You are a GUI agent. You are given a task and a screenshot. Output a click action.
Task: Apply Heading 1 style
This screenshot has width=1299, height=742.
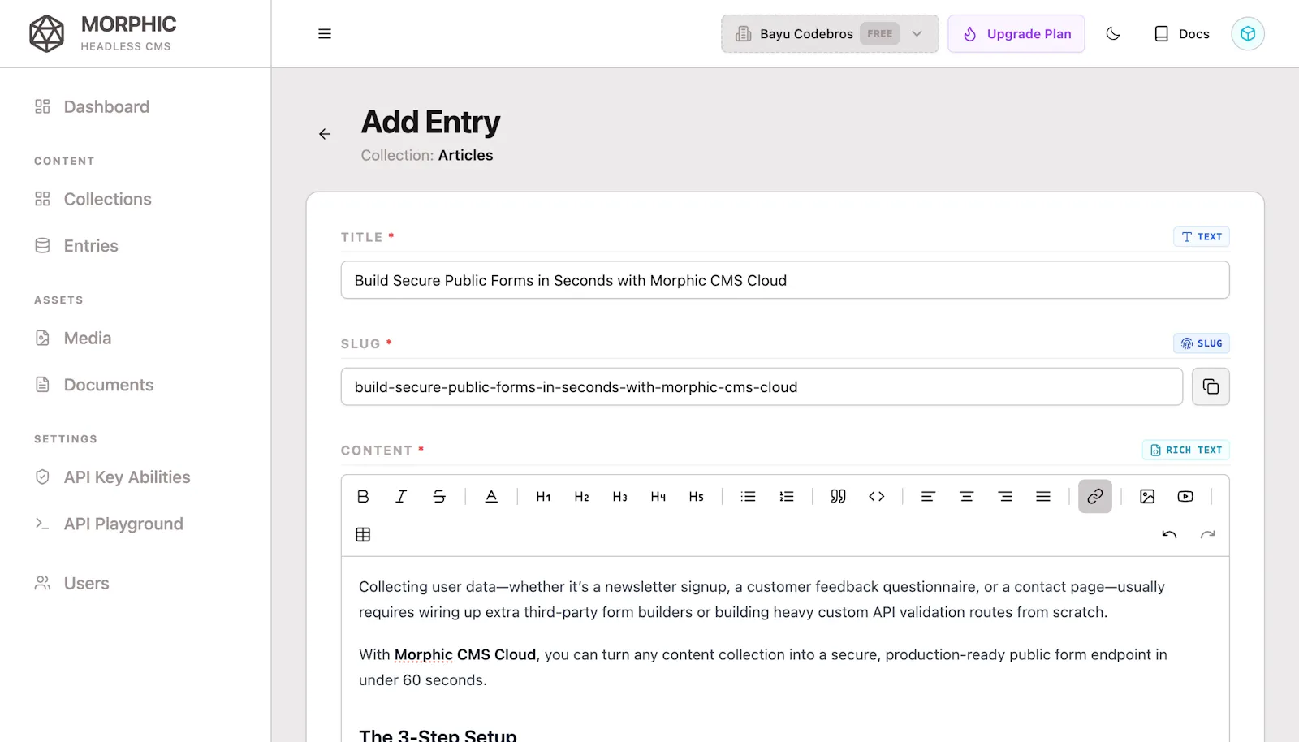(543, 496)
